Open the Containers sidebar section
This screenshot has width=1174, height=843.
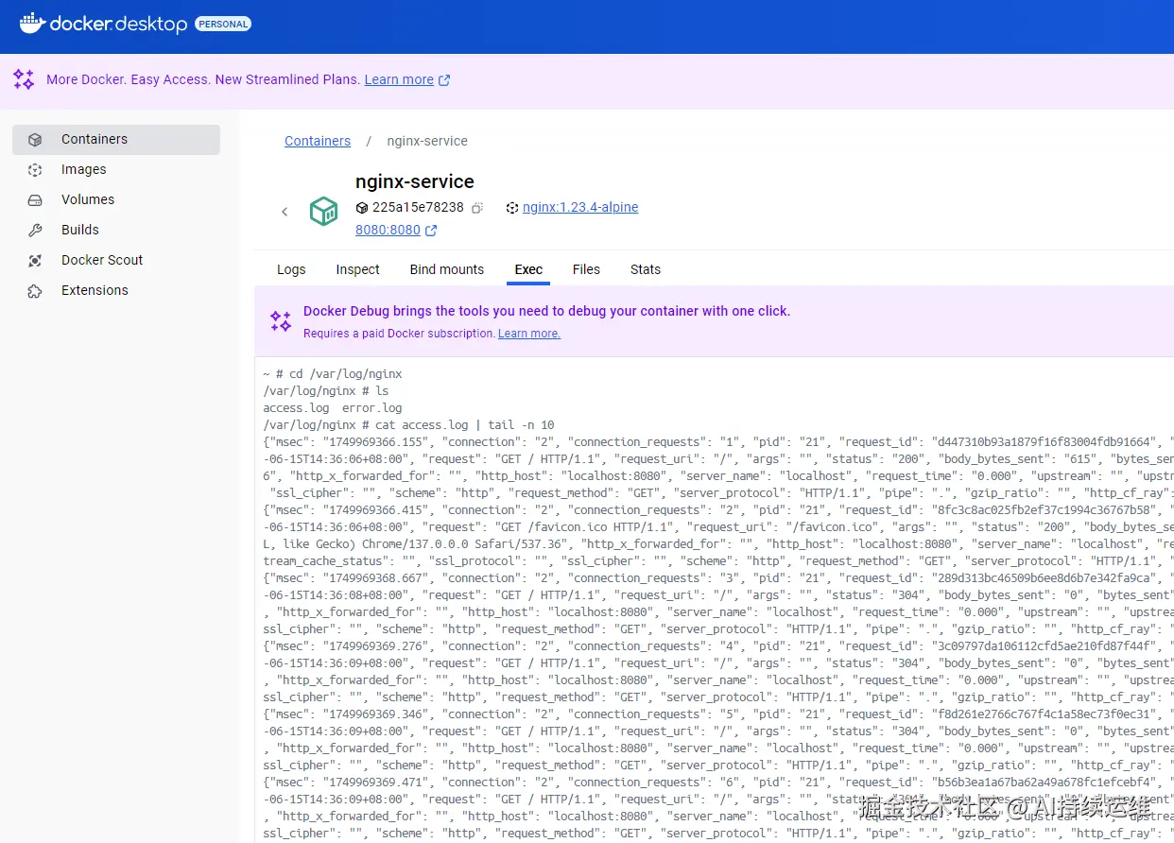[116, 139]
